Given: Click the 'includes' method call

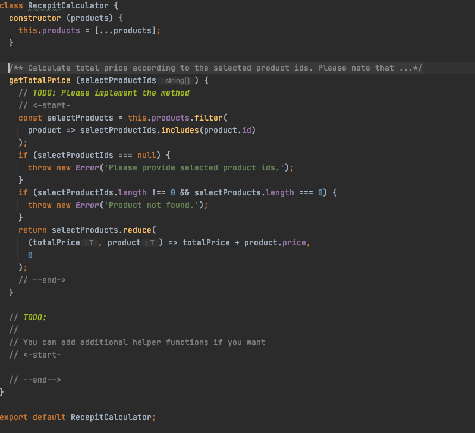Looking at the screenshot, I should click(180, 131).
